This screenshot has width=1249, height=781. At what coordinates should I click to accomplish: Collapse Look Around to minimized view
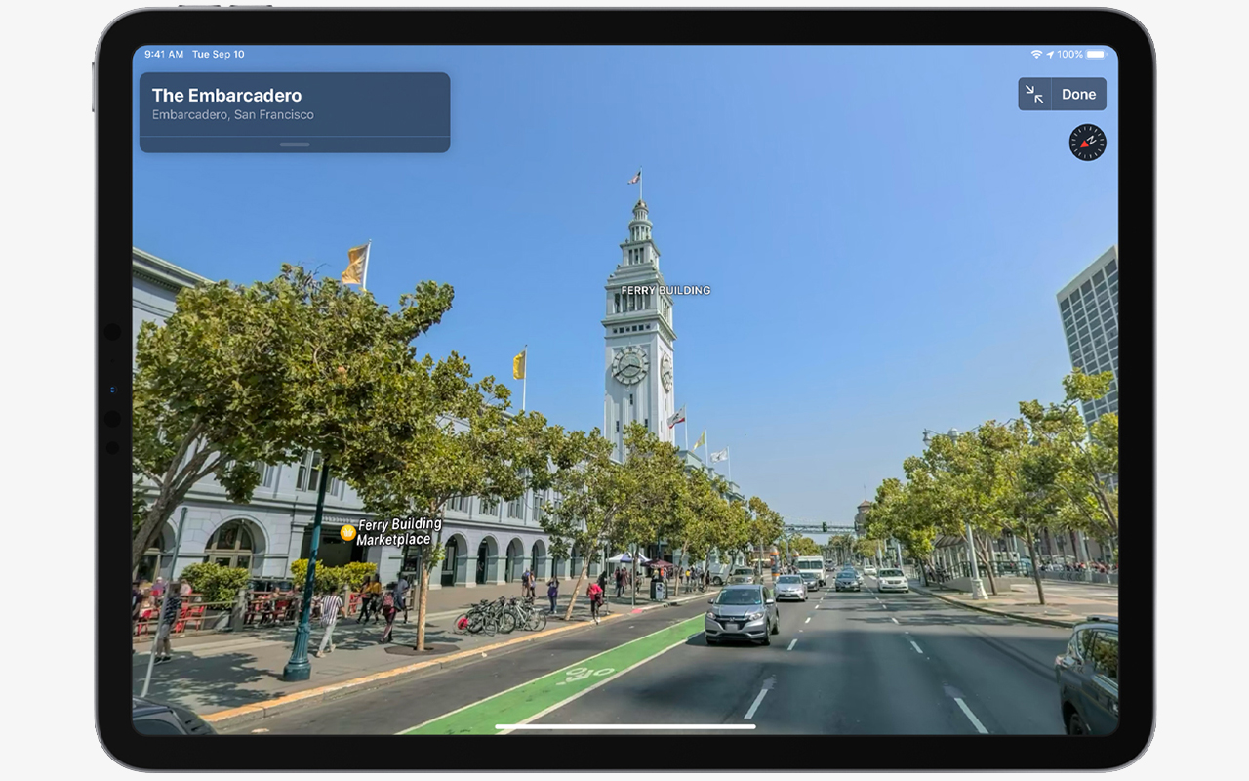point(1034,95)
